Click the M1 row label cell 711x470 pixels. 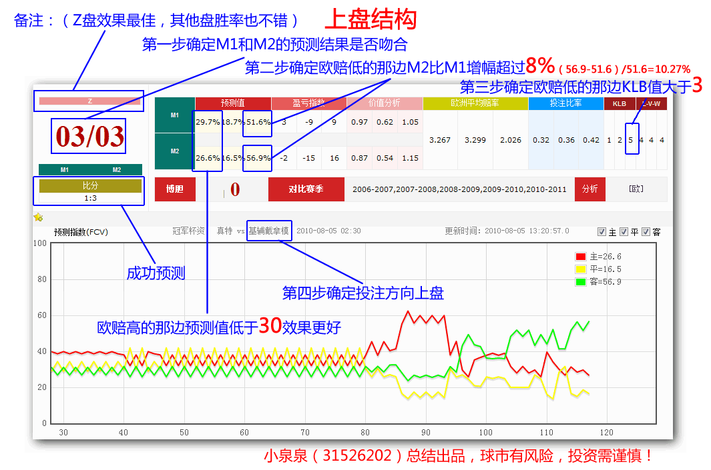tap(174, 115)
